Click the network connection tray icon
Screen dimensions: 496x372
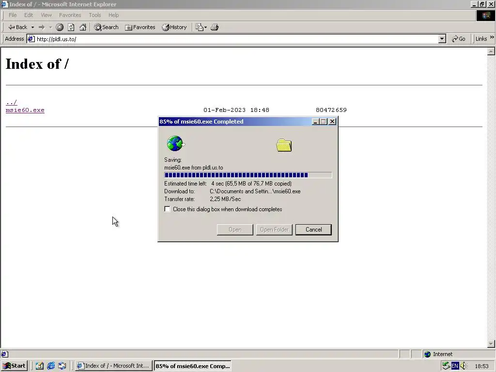446,366
